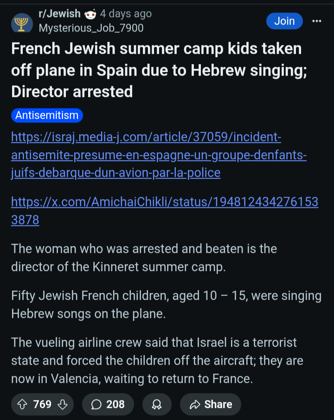
Task: Join the r/Jewish community
Action: tap(284, 21)
